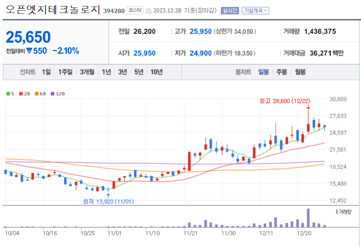Screen dimensions: 361x247
Task: Click the 오픈엣지테크놀로지 stock title
Action: coord(53,10)
